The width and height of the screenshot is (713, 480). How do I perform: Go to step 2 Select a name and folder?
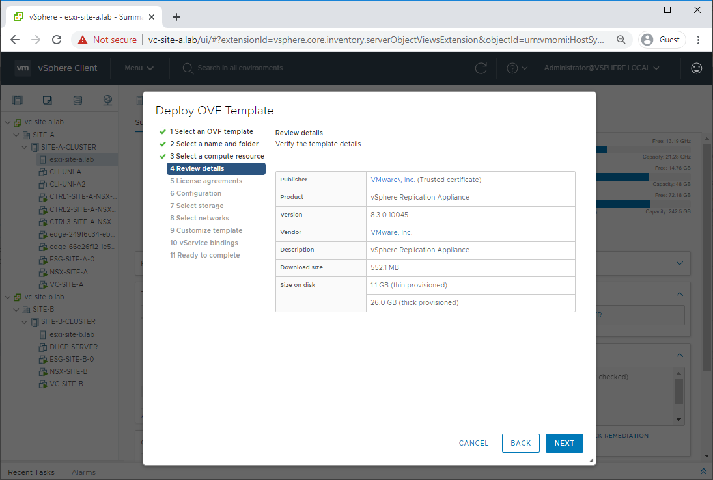coord(214,144)
